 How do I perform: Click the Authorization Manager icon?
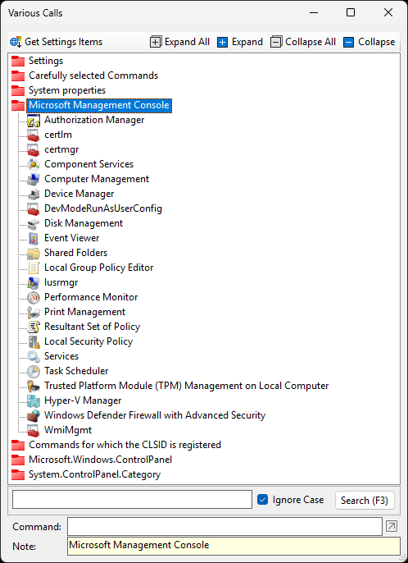[x=34, y=121]
